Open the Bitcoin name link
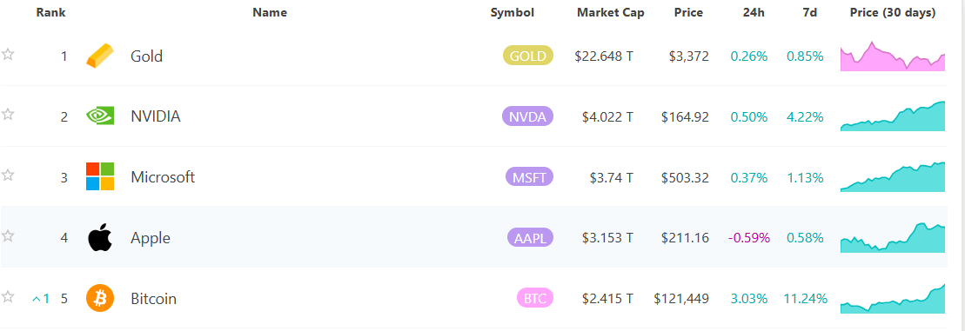This screenshot has height=331, width=965. coord(153,299)
